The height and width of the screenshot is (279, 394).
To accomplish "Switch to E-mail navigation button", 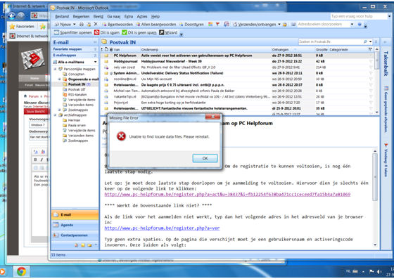I will coord(75,215).
